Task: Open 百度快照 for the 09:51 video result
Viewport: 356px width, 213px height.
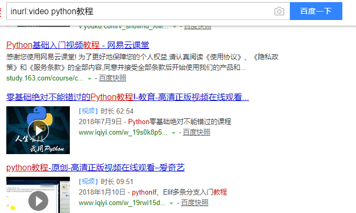Action: [x=195, y=203]
